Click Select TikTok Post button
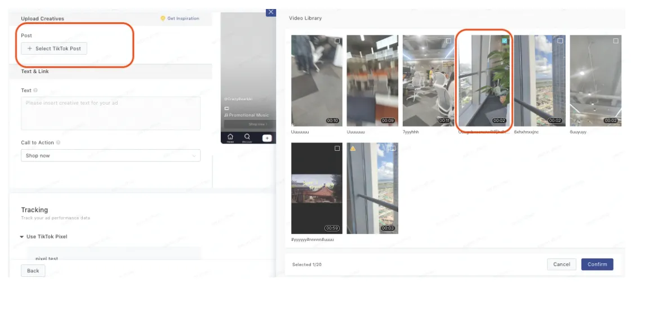 coord(54,48)
